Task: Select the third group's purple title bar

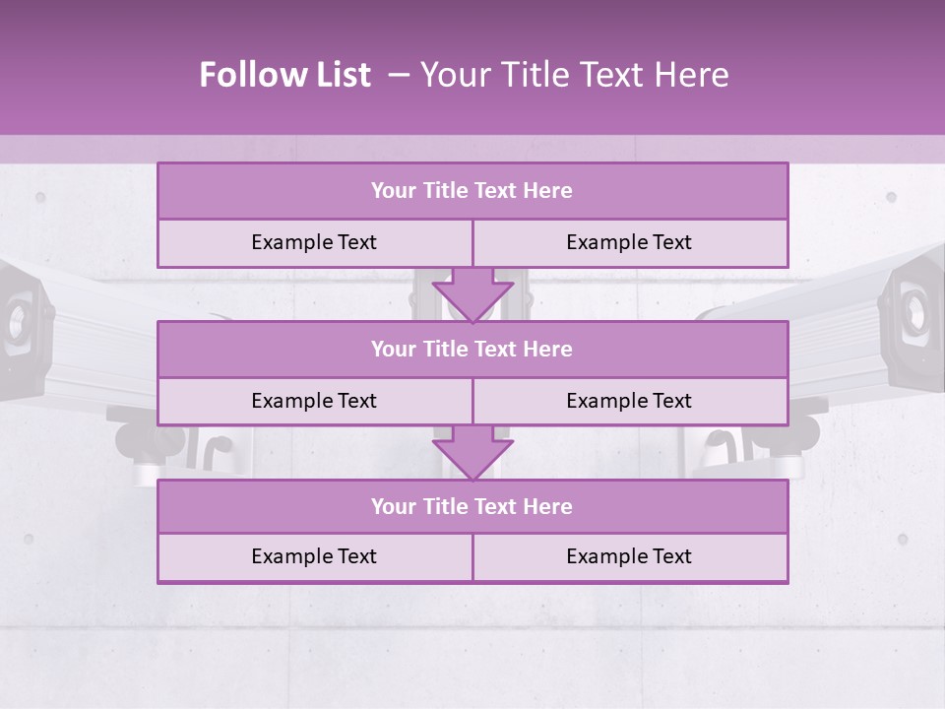Action: pyautogui.click(x=472, y=506)
